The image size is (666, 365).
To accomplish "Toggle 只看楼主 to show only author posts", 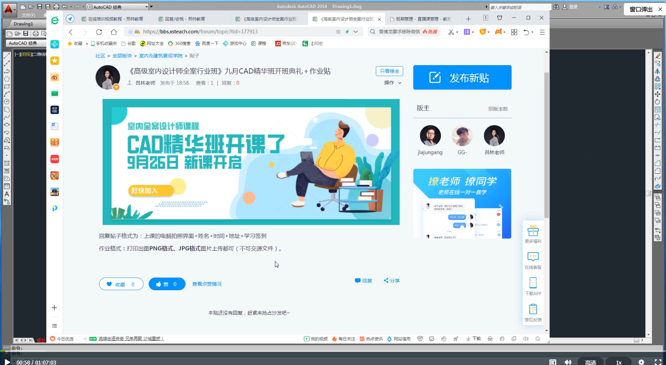I will [x=389, y=71].
